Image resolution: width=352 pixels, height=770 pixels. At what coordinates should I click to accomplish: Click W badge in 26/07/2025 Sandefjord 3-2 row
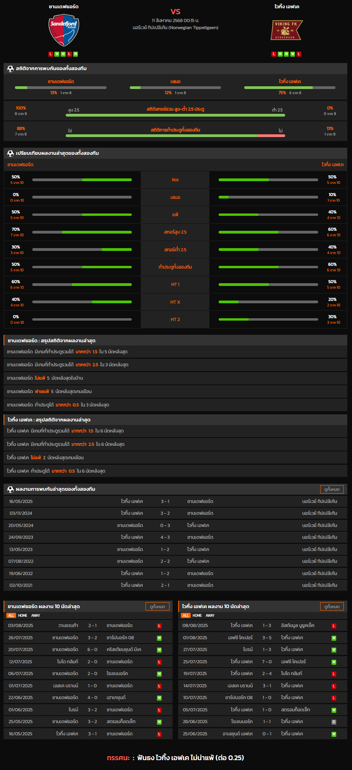pyautogui.click(x=159, y=638)
